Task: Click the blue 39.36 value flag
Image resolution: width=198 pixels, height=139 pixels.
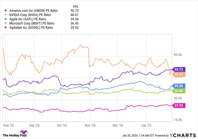Action: pyautogui.click(x=178, y=86)
